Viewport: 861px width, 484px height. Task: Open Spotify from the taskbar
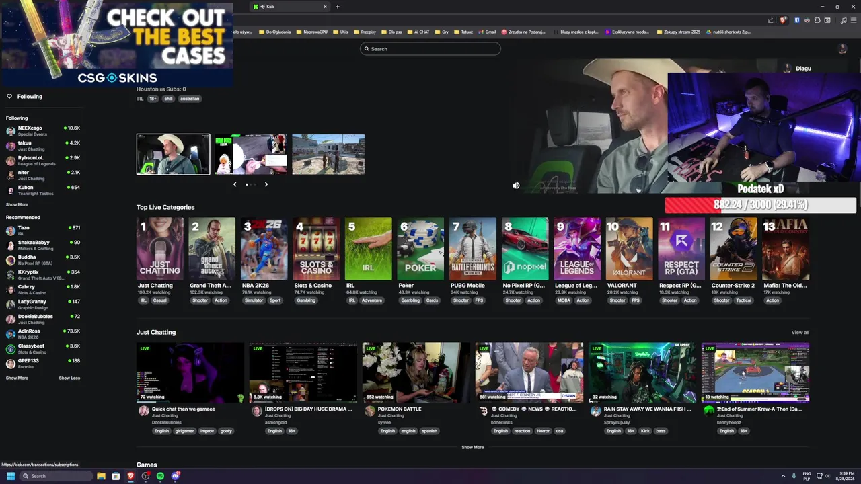click(x=160, y=476)
